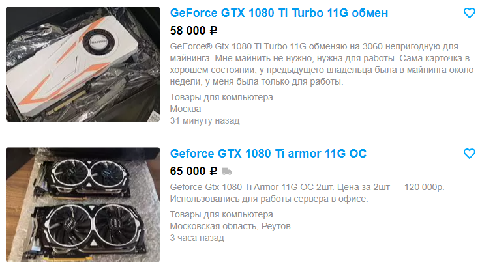This screenshot has width=480, height=265.
Task: Click the 'Московская область, Реутов' location
Action: [x=230, y=226]
